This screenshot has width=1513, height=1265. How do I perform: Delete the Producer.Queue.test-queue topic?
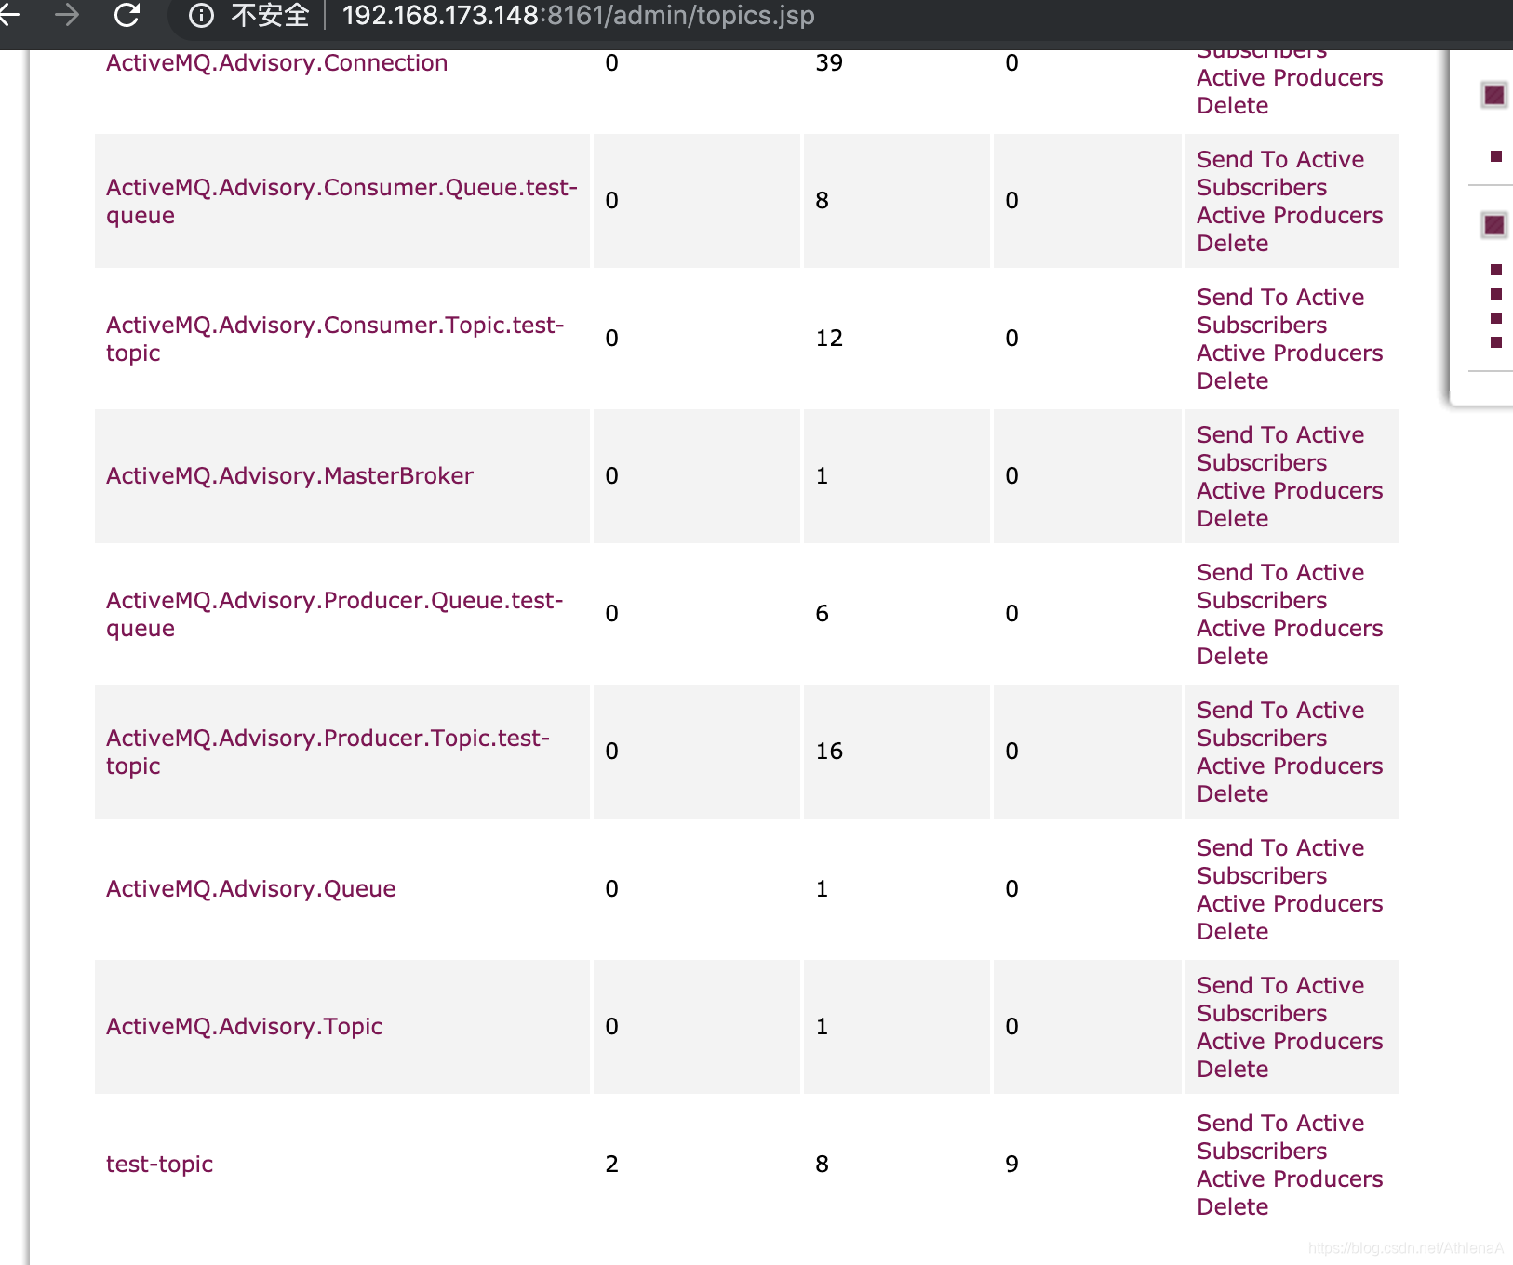point(1232,656)
